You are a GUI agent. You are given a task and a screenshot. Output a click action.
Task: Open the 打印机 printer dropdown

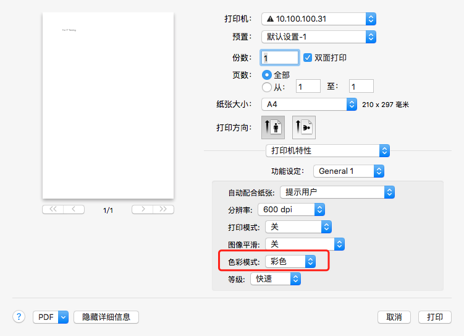point(319,19)
